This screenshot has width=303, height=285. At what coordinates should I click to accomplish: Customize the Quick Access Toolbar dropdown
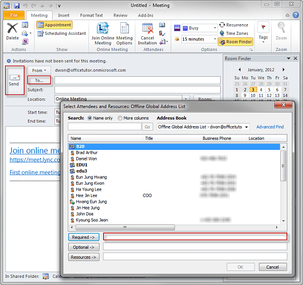click(x=59, y=6)
